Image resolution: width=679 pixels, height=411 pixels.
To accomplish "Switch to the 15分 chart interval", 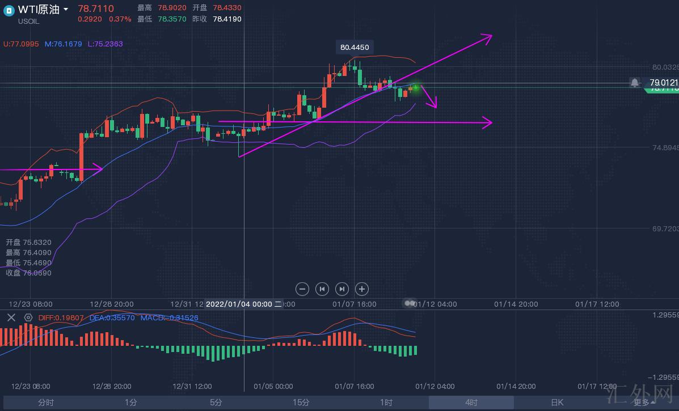I will (301, 402).
